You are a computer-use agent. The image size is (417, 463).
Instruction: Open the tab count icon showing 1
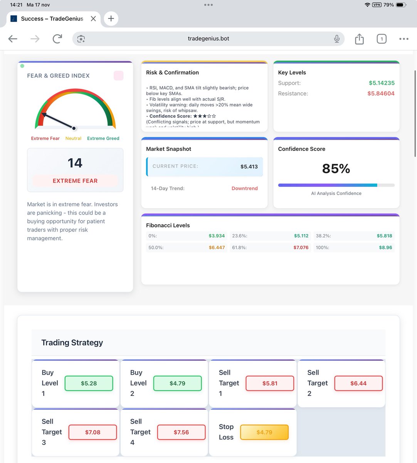pos(382,39)
